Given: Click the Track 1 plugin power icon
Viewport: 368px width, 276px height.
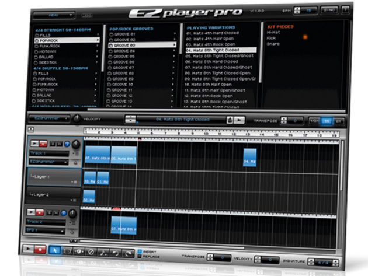Looking at the screenshot, I should pyautogui.click(x=75, y=162).
